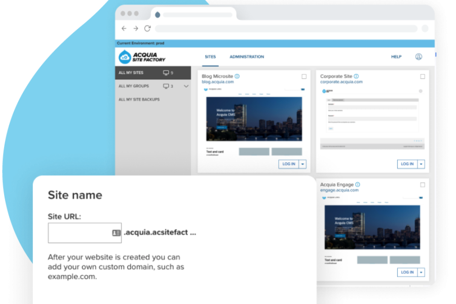Click the Acquia Site Factory logo
456x304 pixels.
(142, 57)
